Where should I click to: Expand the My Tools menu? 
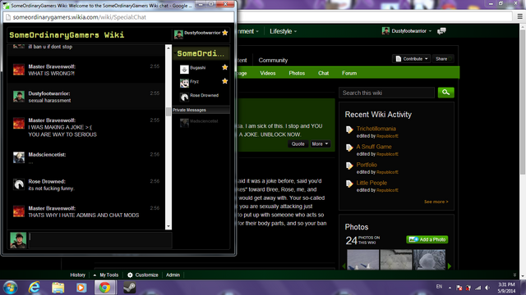(x=106, y=275)
